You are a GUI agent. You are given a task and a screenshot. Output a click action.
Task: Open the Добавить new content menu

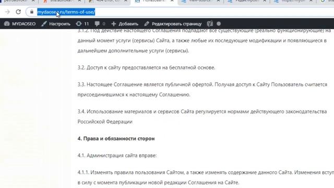pos(125,23)
